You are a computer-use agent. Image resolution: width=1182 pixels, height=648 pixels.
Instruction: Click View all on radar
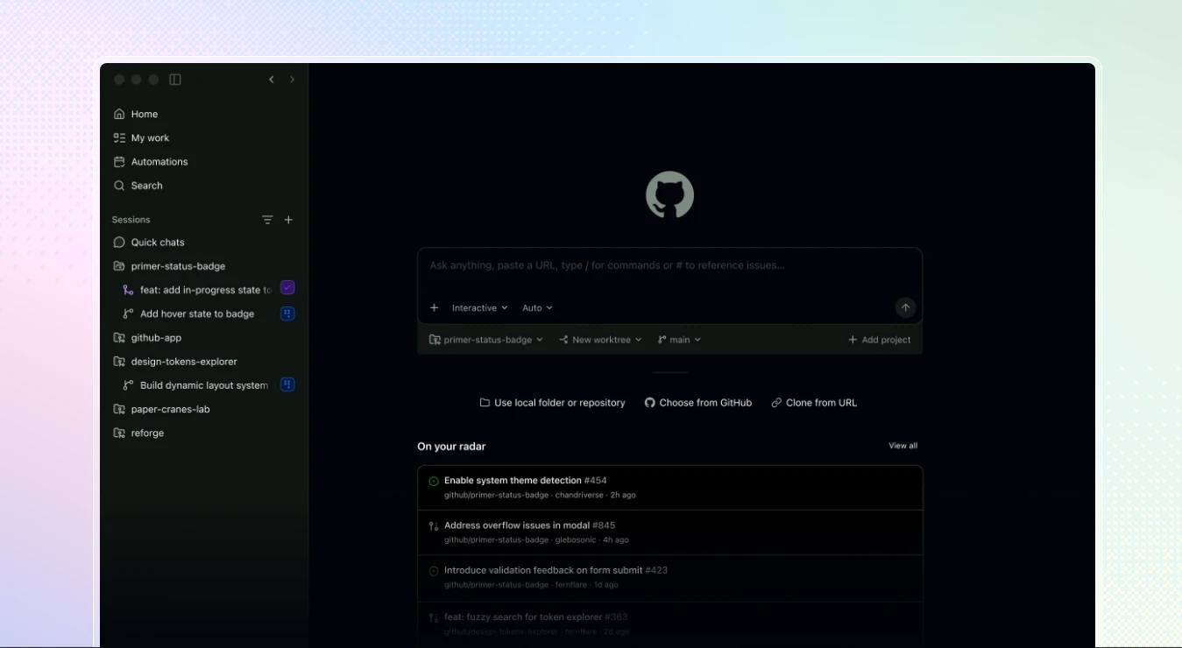(x=902, y=446)
